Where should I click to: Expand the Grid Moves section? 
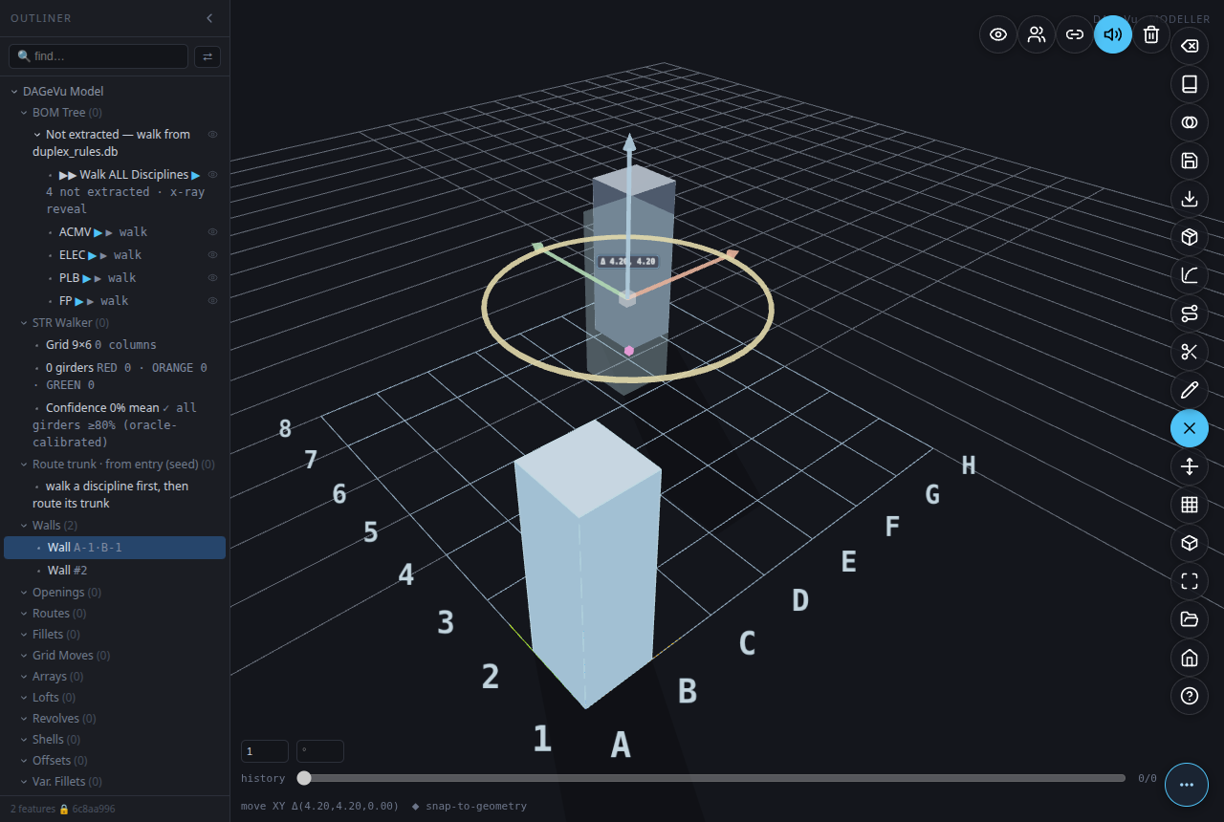pos(24,656)
